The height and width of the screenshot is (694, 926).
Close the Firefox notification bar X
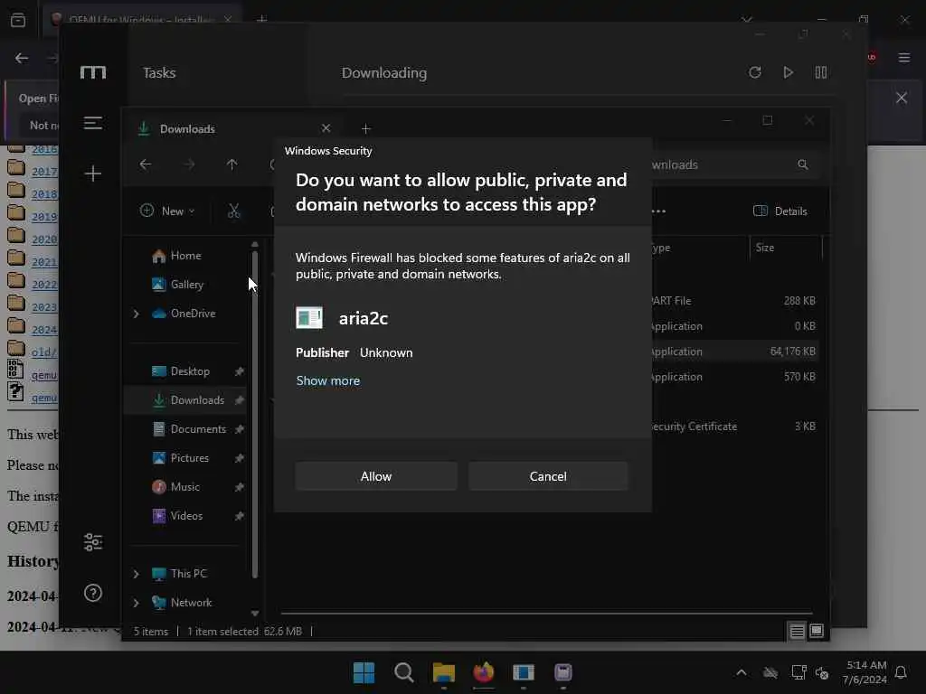point(902,98)
